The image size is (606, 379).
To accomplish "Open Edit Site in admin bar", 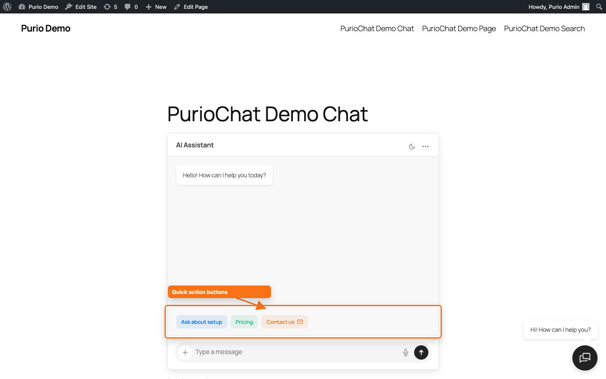I will pyautogui.click(x=81, y=7).
